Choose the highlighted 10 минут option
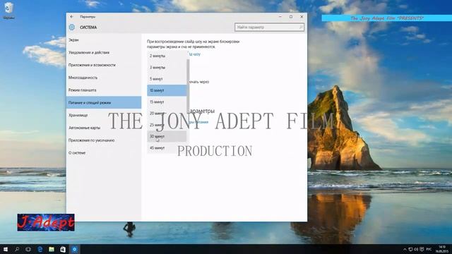The height and width of the screenshot is (254, 452). [167, 90]
